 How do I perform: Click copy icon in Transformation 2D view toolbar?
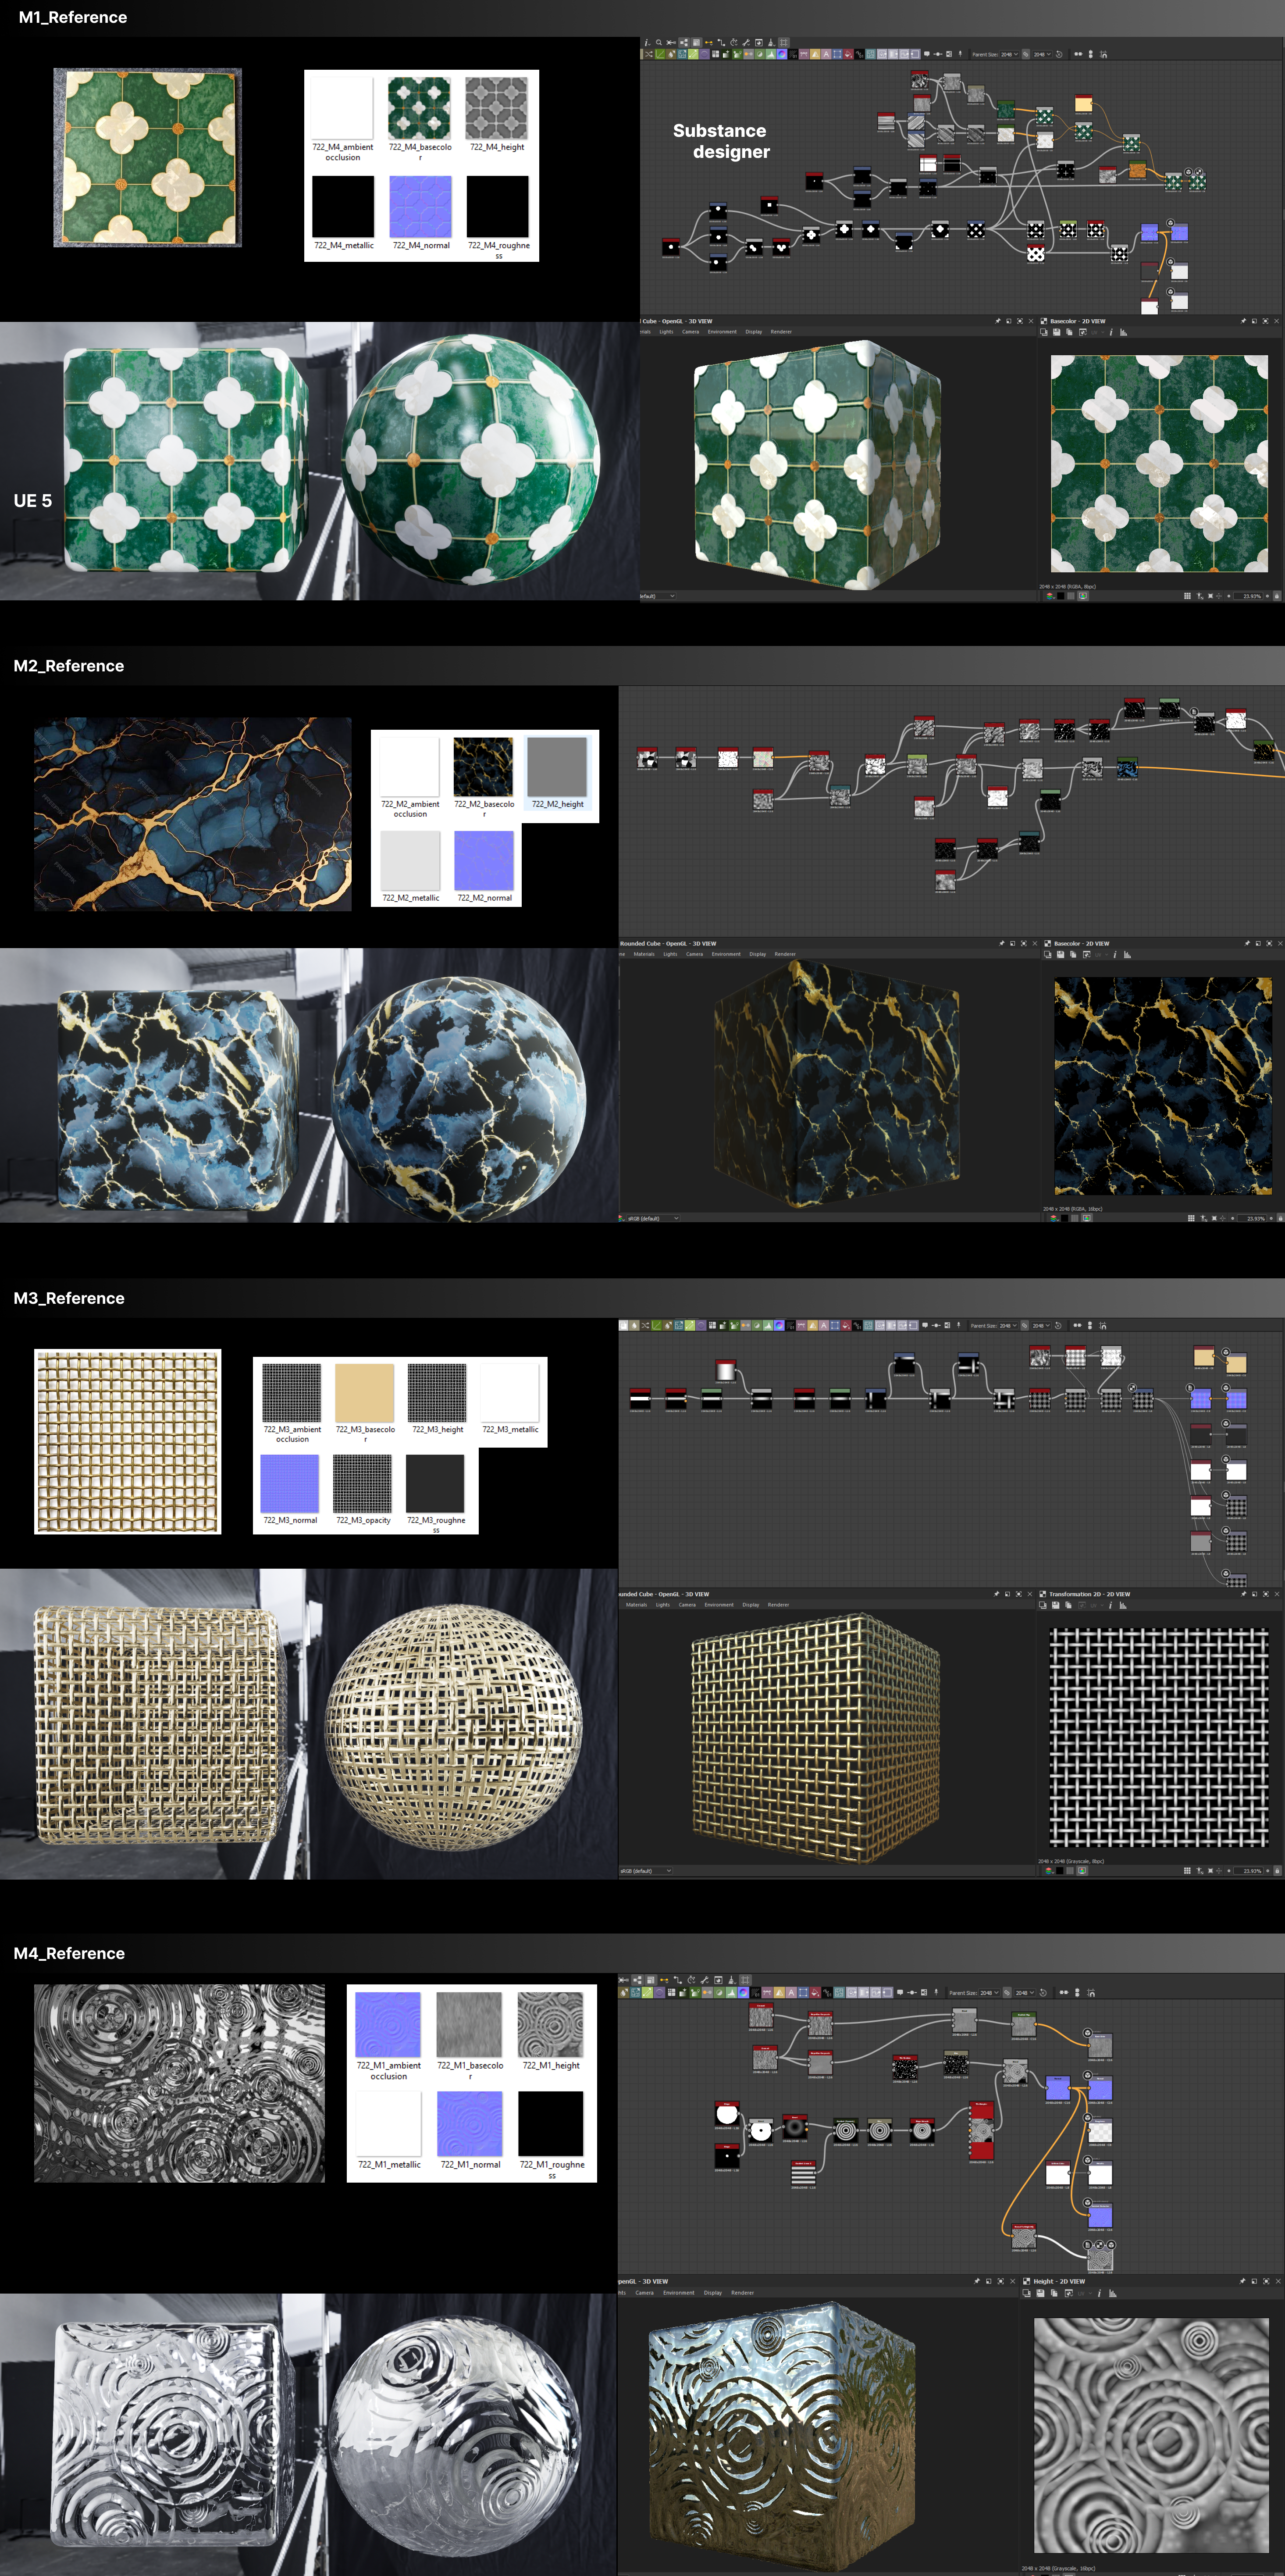1068,1605
